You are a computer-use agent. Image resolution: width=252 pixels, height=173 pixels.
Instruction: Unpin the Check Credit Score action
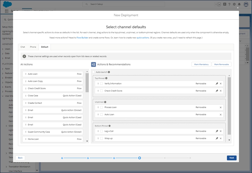coord(217,91)
